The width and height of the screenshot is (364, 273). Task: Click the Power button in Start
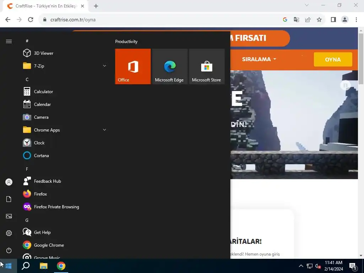click(9, 250)
